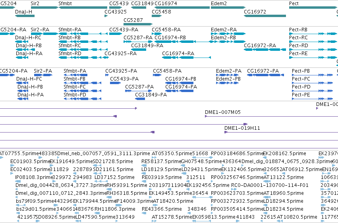Click the Sfmbt gene bar
Image resolution: width=338 pixels, height=223 pixels.
(x=83, y=8)
